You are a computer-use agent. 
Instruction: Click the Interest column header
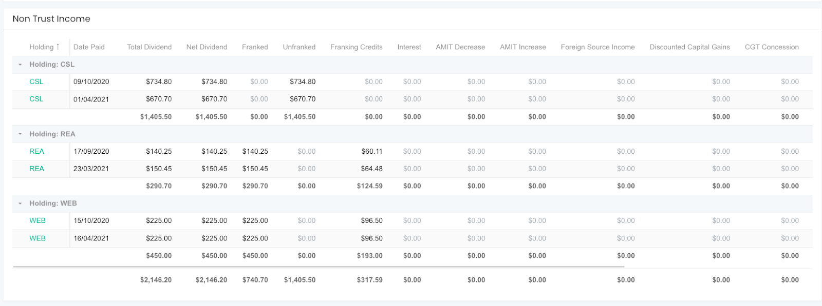pos(409,47)
